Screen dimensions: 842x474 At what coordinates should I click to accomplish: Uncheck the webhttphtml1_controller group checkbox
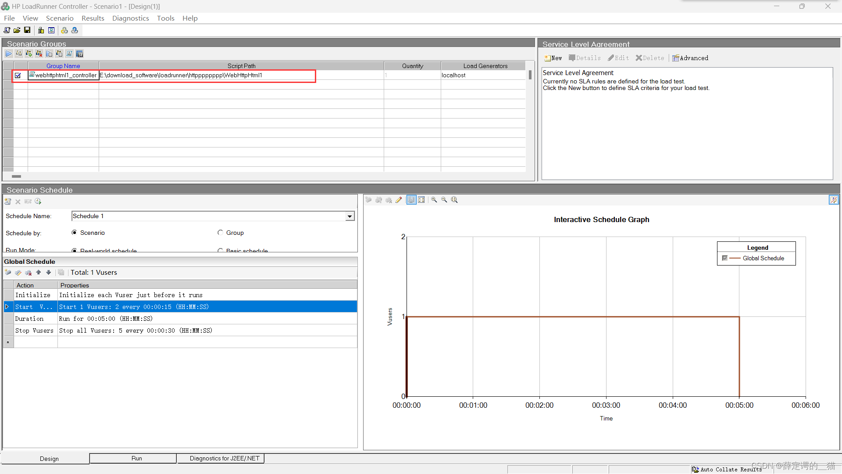(x=18, y=75)
